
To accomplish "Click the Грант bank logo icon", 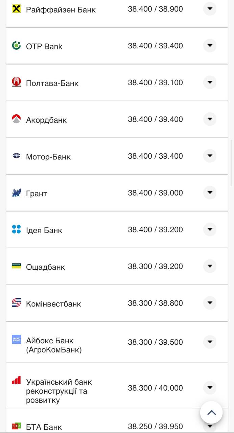I will [x=16, y=193].
